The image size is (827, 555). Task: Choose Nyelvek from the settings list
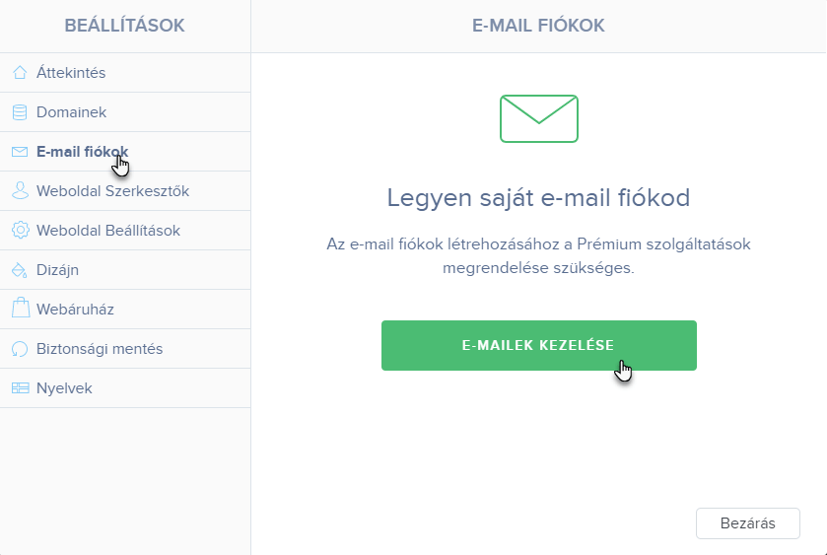tap(125, 388)
